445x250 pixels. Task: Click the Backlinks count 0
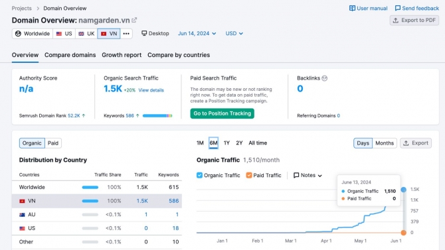tap(300, 89)
